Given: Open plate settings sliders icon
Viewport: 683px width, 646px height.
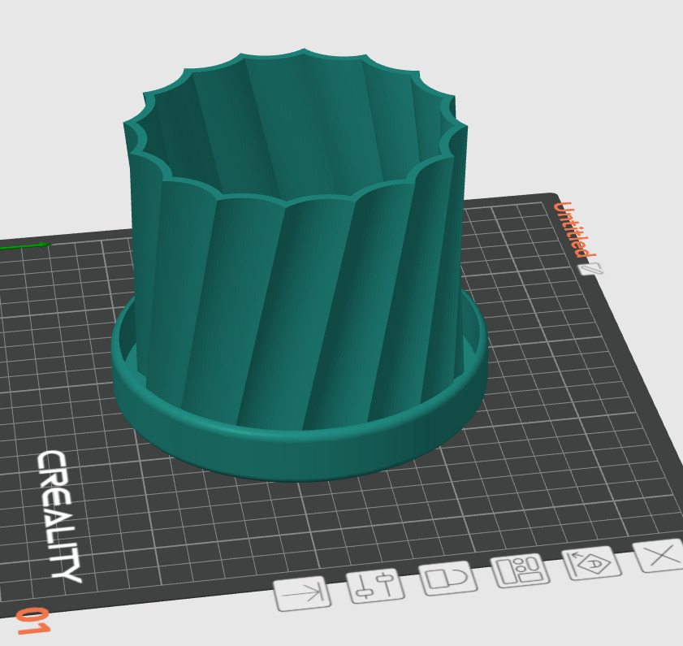Looking at the screenshot, I should 375,586.
